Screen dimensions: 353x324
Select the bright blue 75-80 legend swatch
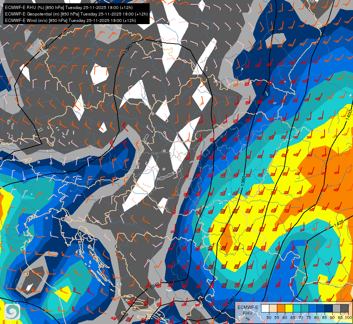(x=313, y=308)
